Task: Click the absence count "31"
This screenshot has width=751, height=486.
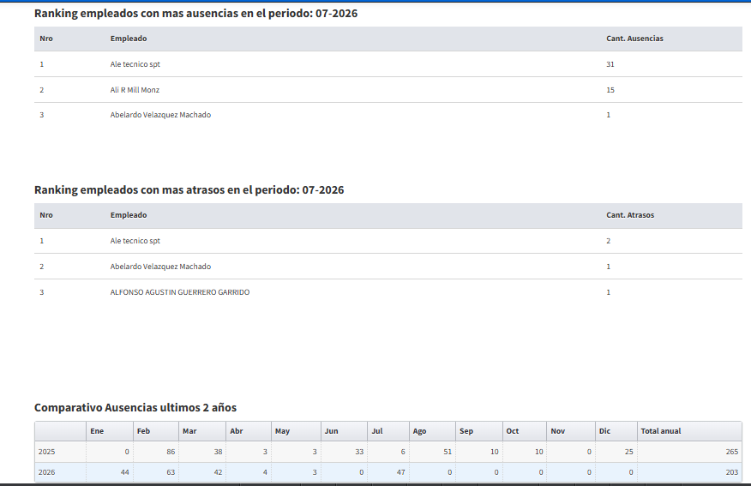Action: pyautogui.click(x=610, y=64)
